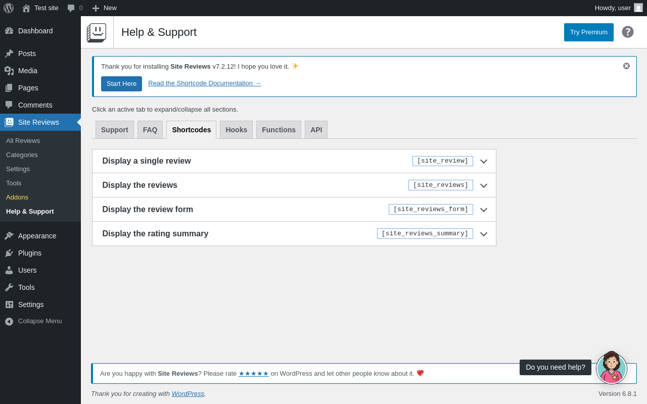647x404 pixels.
Task: Open Dashboard in sidebar
Action: [x=40, y=31]
